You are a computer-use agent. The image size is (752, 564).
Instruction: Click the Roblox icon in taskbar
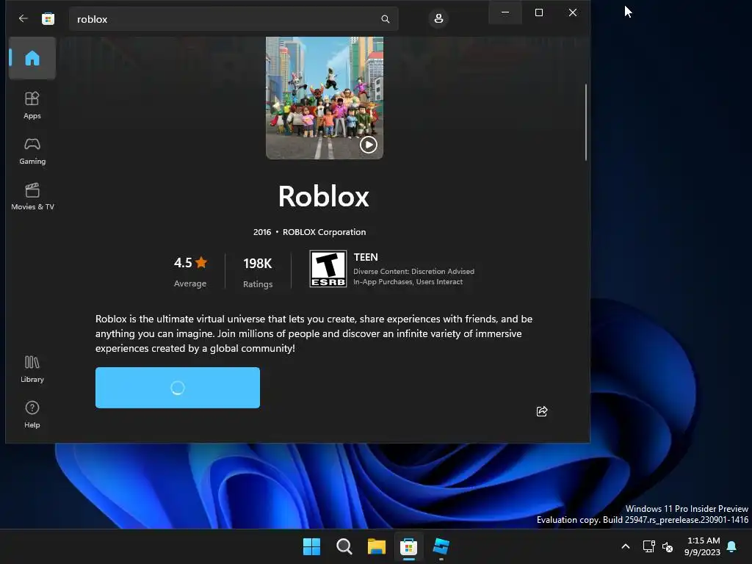[441, 546]
